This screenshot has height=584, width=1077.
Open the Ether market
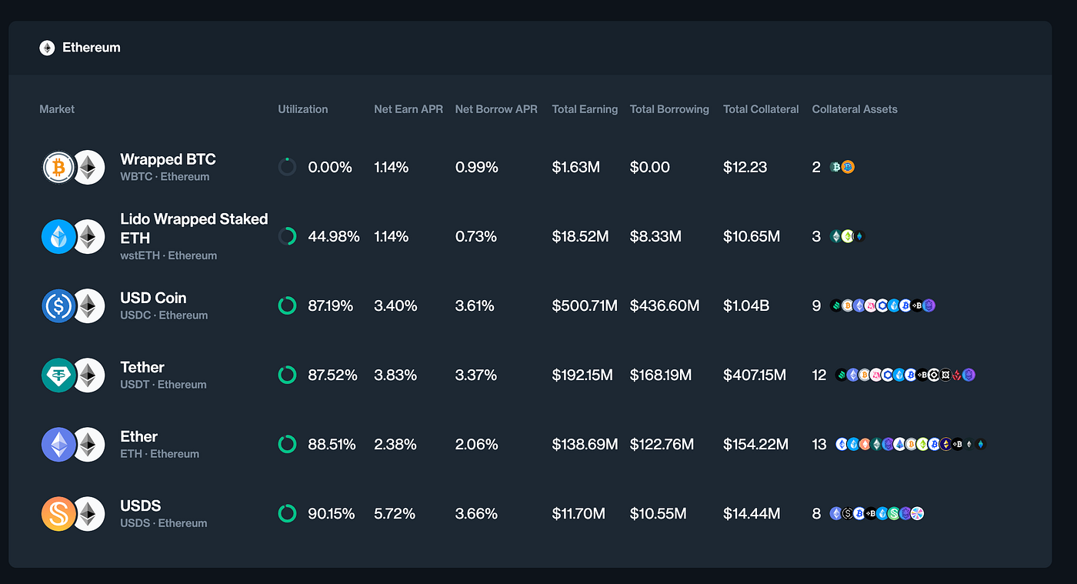138,436
